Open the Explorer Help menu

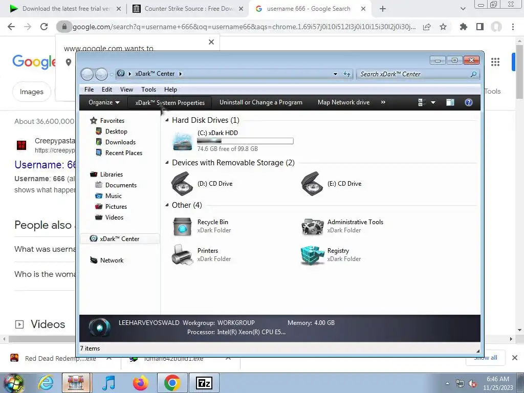[x=170, y=89]
